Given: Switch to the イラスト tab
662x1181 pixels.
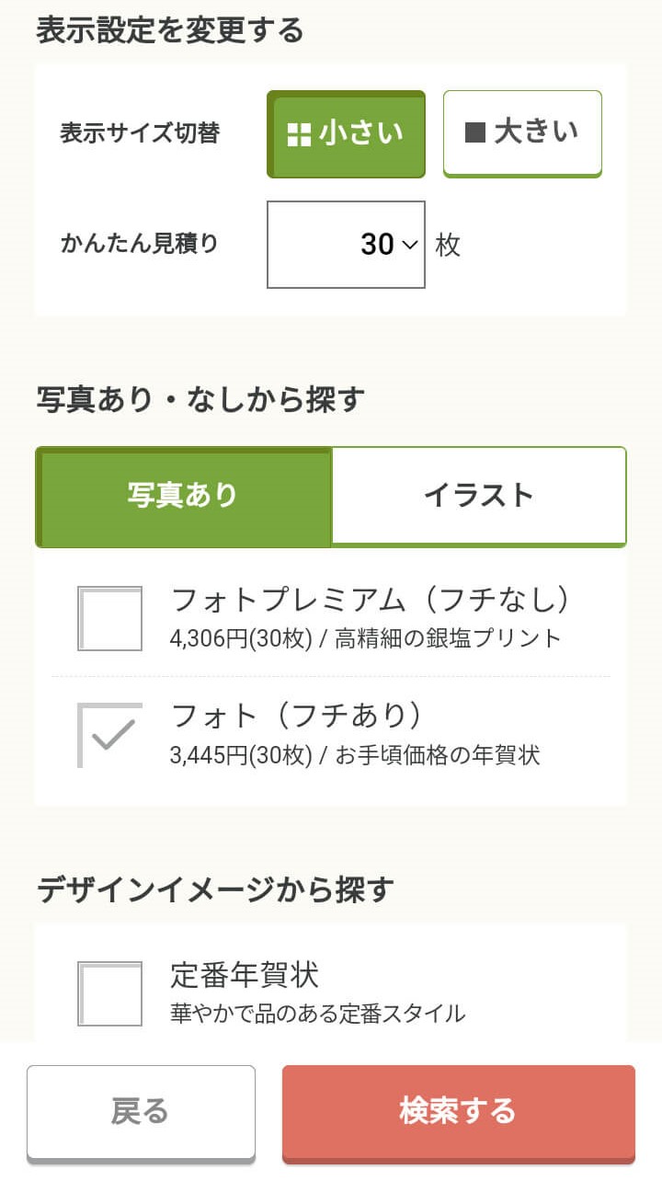Looking at the screenshot, I should click(x=478, y=497).
